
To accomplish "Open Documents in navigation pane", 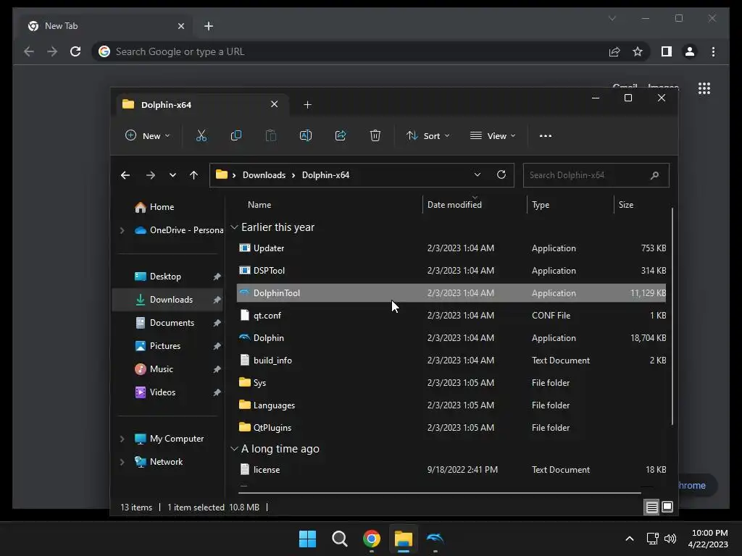I will click(x=172, y=323).
